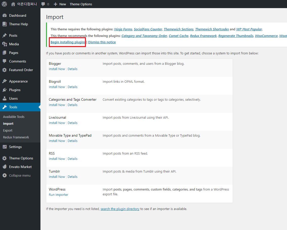Click the Plugins plug icon
Viewport: 287px width, 230px height.
pyautogui.click(x=5, y=90)
